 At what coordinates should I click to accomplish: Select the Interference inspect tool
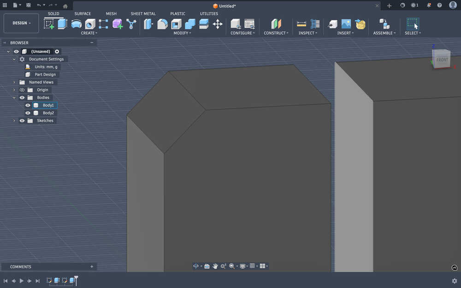315,24
